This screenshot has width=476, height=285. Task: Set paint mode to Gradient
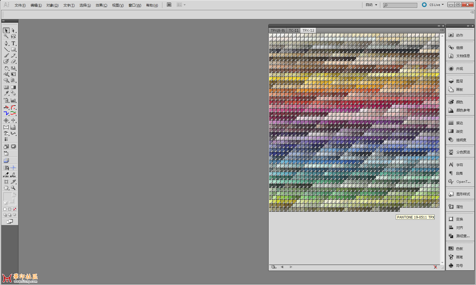[10, 209]
